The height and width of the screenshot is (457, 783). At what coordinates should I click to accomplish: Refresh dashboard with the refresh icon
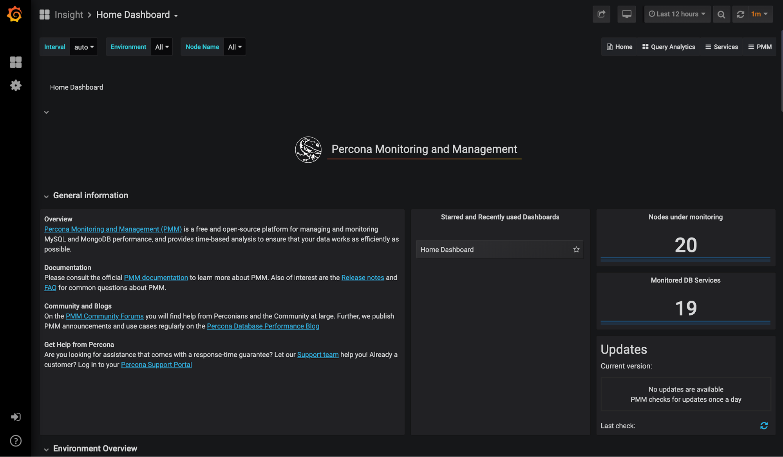tap(740, 15)
